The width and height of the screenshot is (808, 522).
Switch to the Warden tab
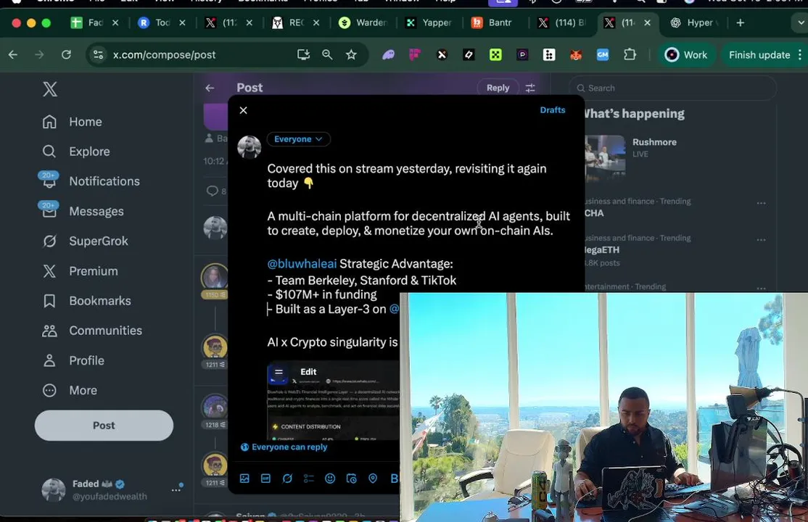[x=362, y=22]
